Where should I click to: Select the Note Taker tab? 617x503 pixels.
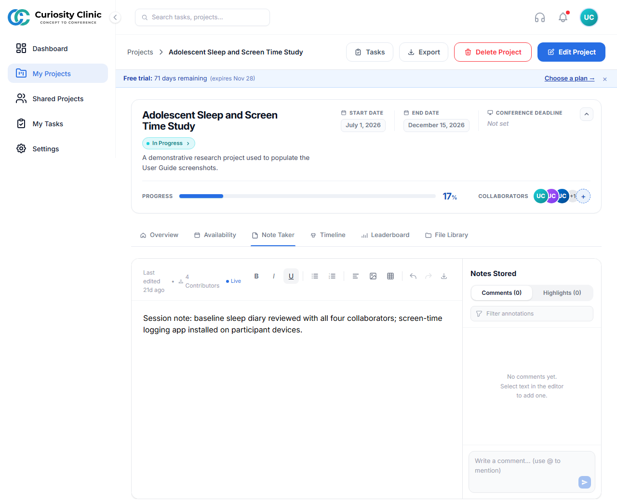pos(273,235)
